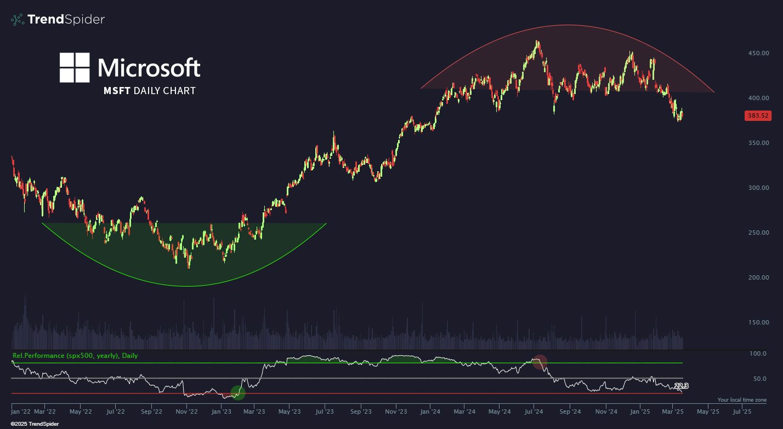Click the "Microsoft" title text
This screenshot has width=783, height=429.
pos(149,68)
